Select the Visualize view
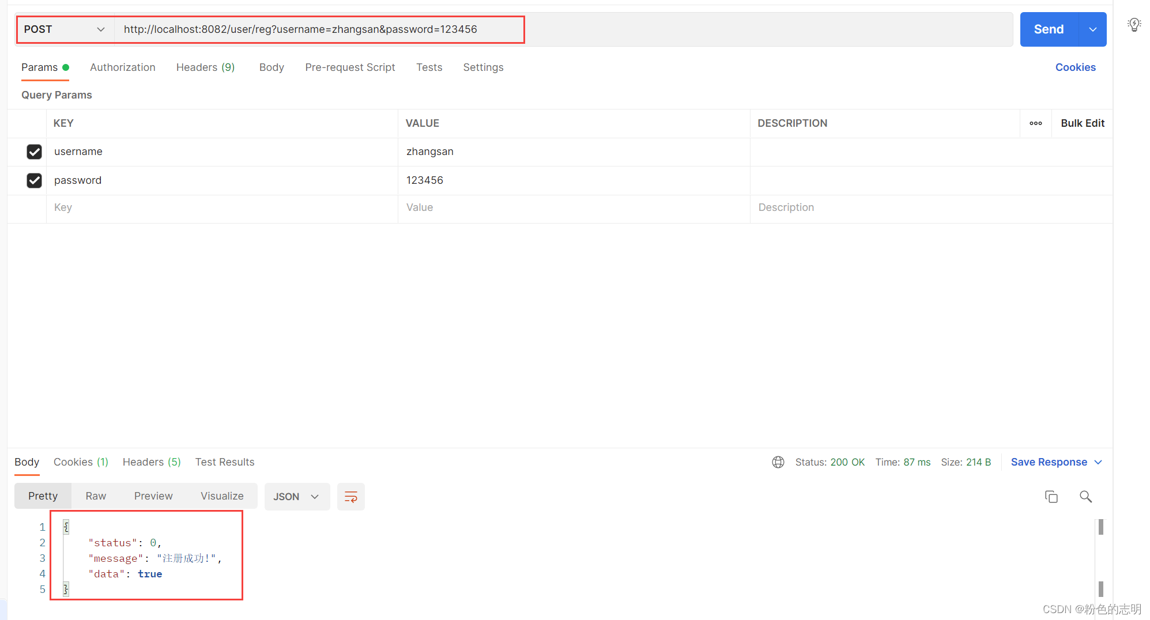1150x620 pixels. [x=222, y=496]
